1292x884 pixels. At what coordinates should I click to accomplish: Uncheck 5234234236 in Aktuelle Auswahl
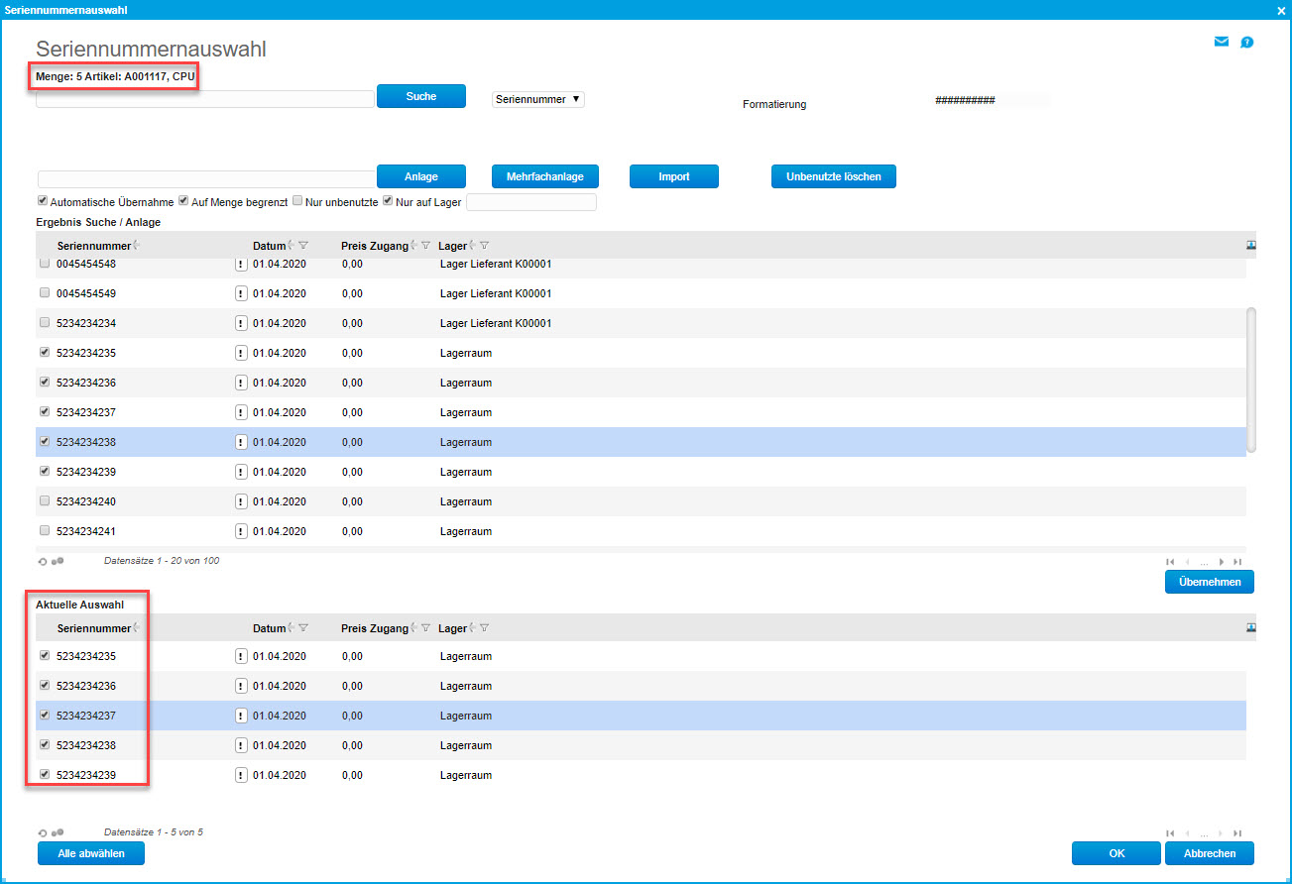[44, 685]
